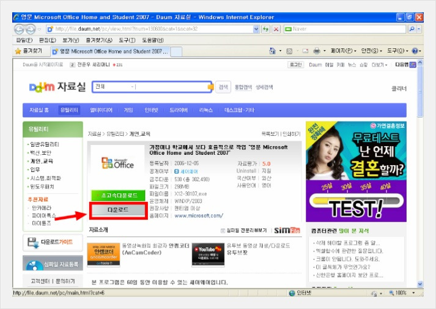Open the 편집(E) menu
This screenshot has height=309, width=436.
click(47, 40)
